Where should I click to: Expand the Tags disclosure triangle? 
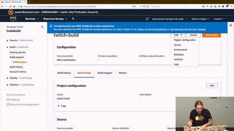[58, 106]
